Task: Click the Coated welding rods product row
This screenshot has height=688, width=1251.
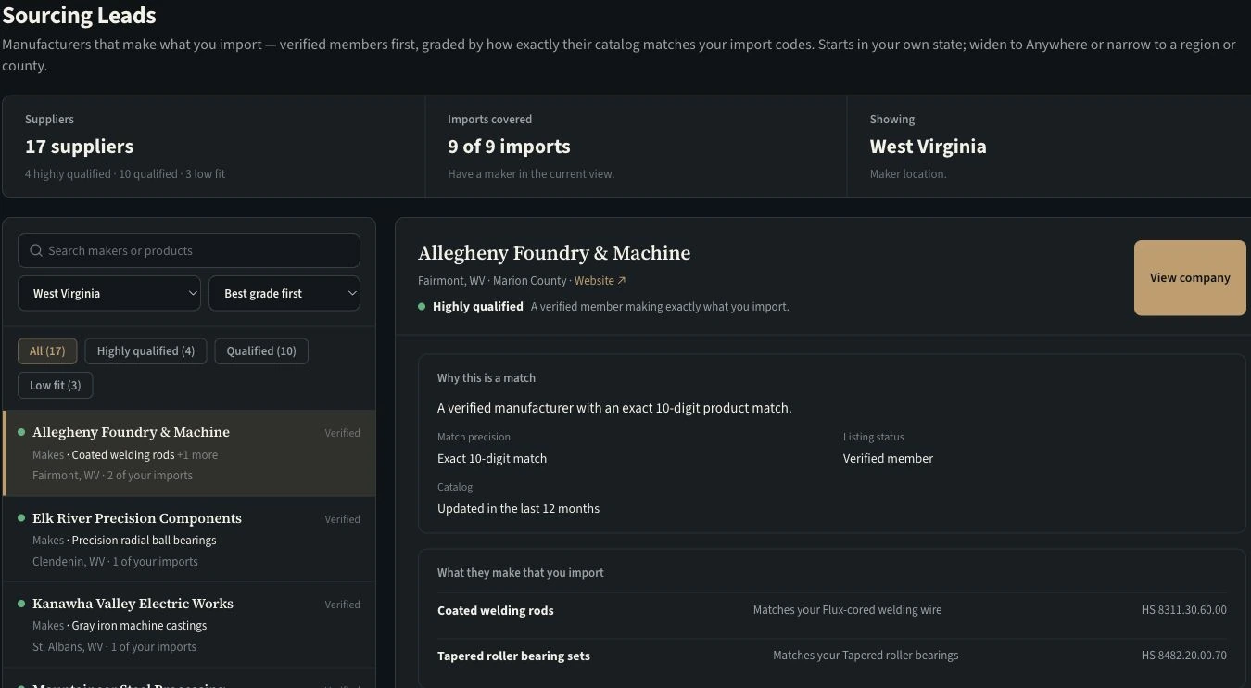Action: 832,610
